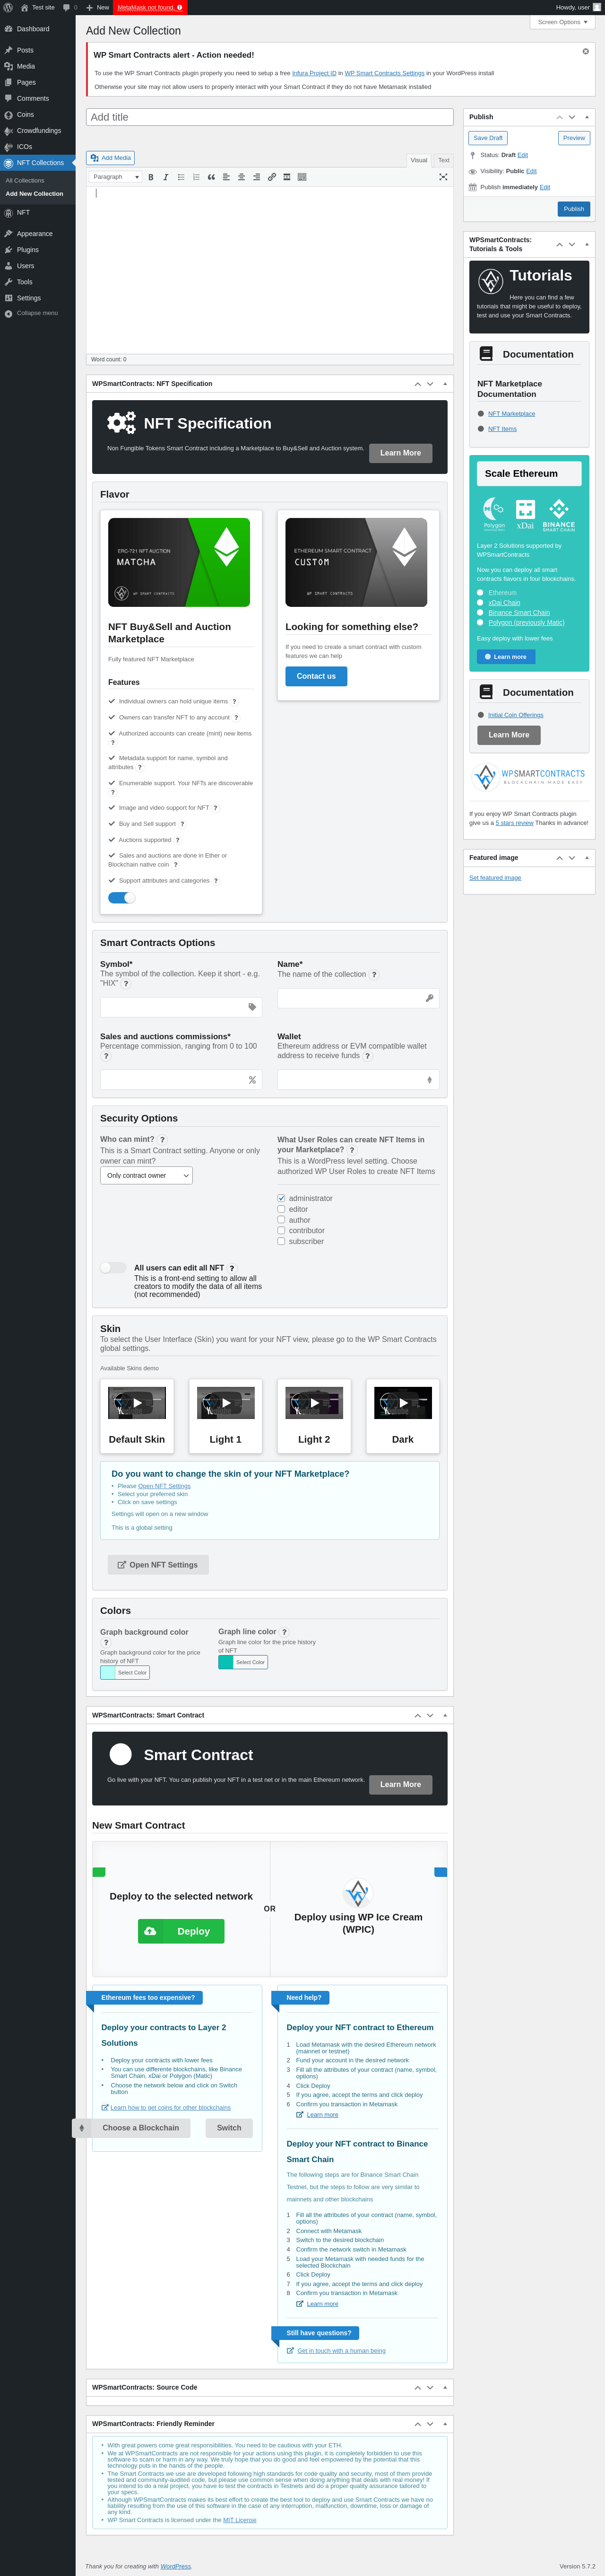This screenshot has width=605, height=2576.
Task: Check the subscriber role checkbox
Action: point(281,1241)
